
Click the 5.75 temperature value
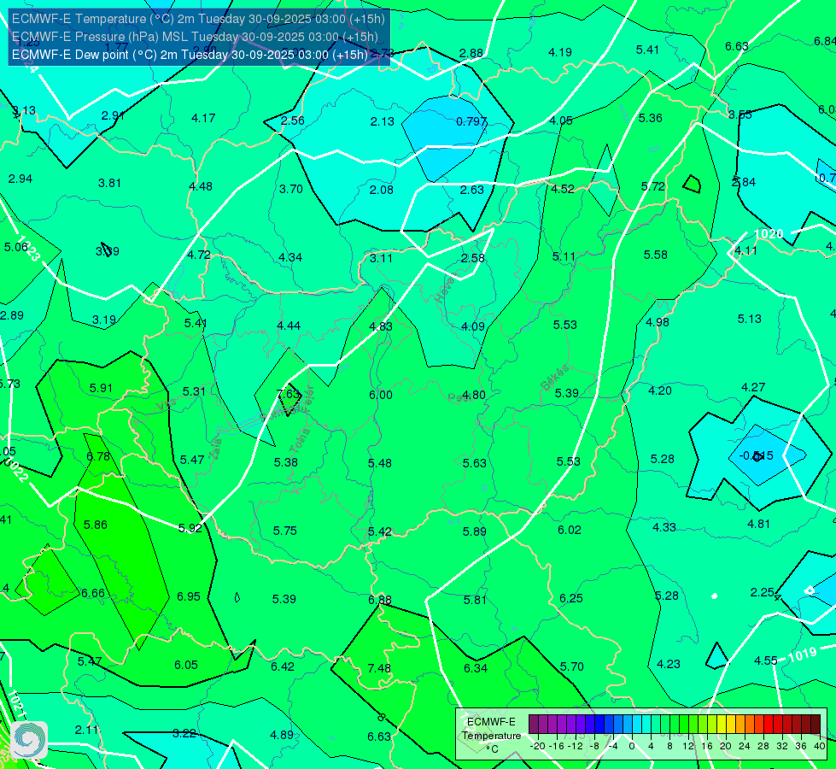[x=284, y=531]
